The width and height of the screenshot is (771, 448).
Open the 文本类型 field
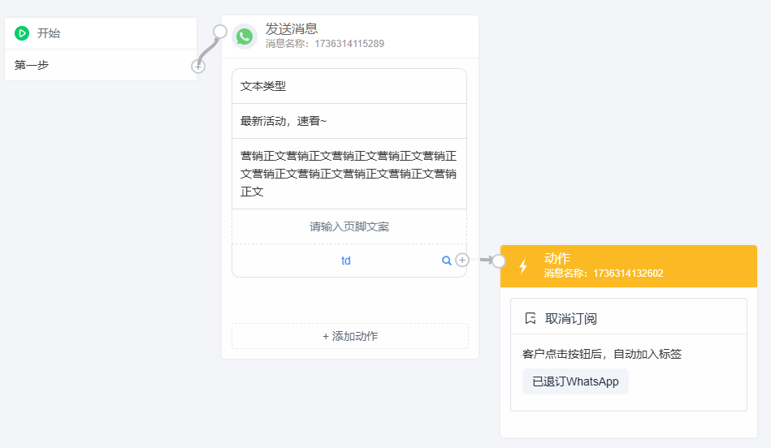[x=349, y=87]
